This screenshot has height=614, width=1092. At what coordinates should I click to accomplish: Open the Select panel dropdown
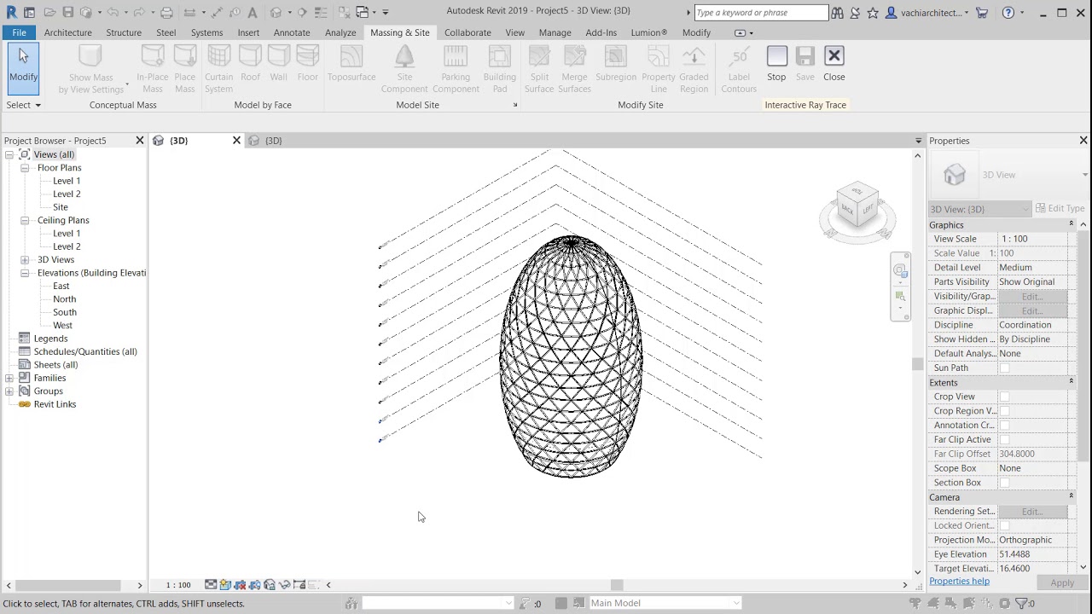pos(24,105)
